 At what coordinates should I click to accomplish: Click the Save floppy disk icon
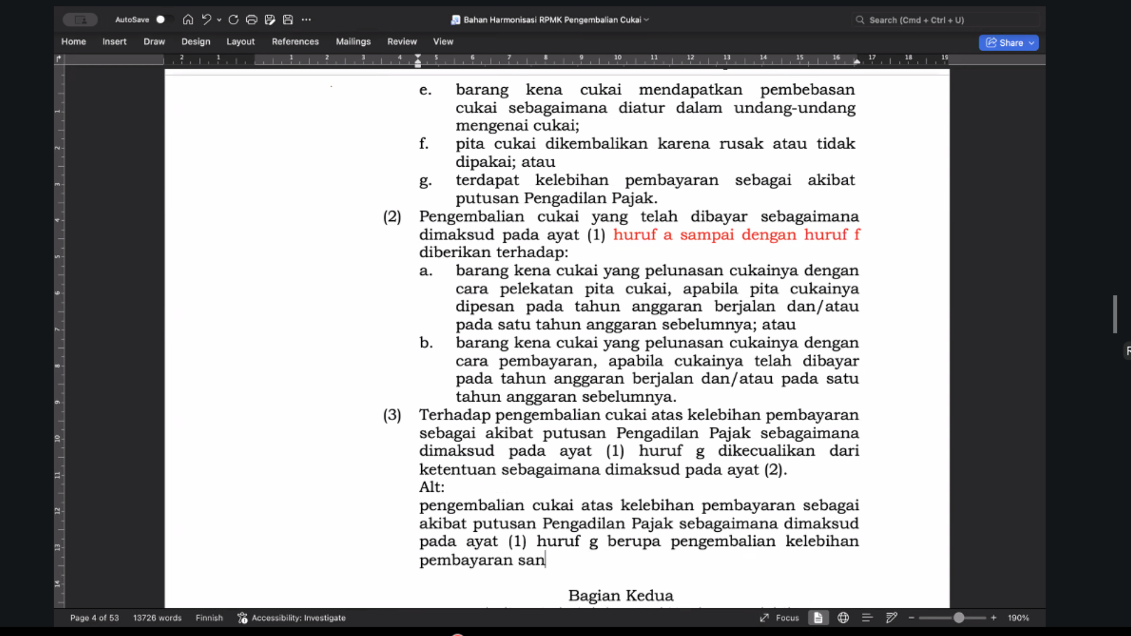[x=288, y=19]
